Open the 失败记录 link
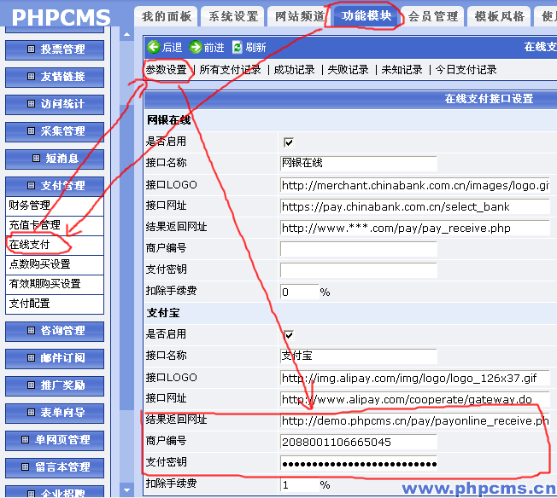 tap(349, 70)
